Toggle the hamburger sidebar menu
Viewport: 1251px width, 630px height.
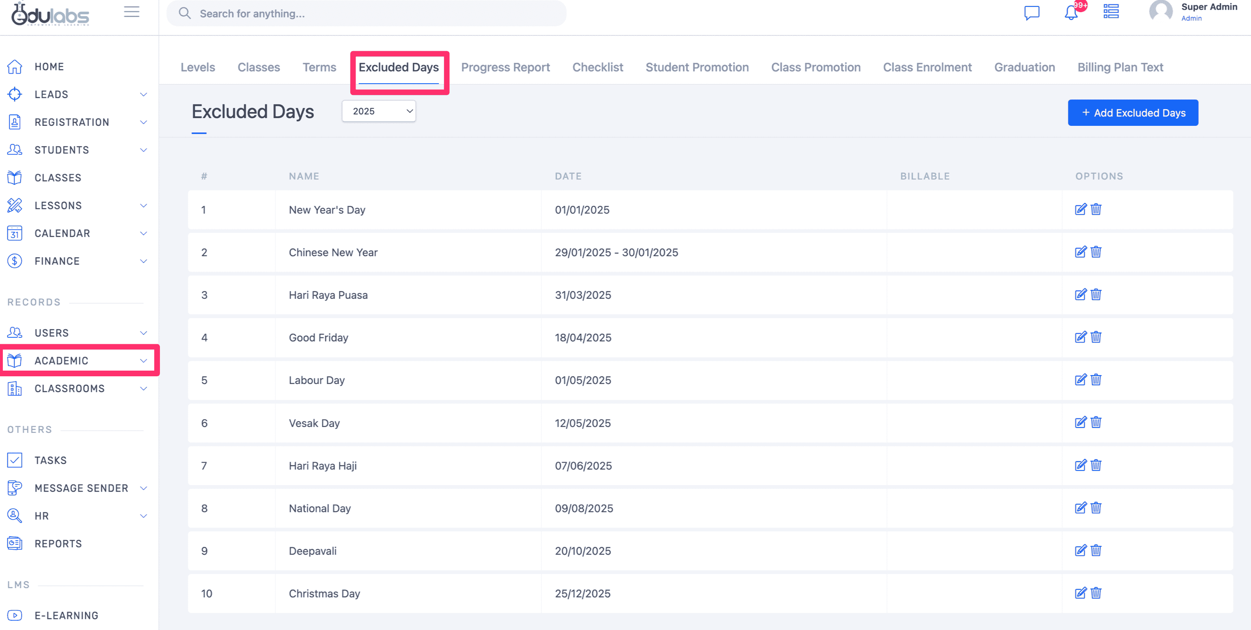pyautogui.click(x=132, y=12)
